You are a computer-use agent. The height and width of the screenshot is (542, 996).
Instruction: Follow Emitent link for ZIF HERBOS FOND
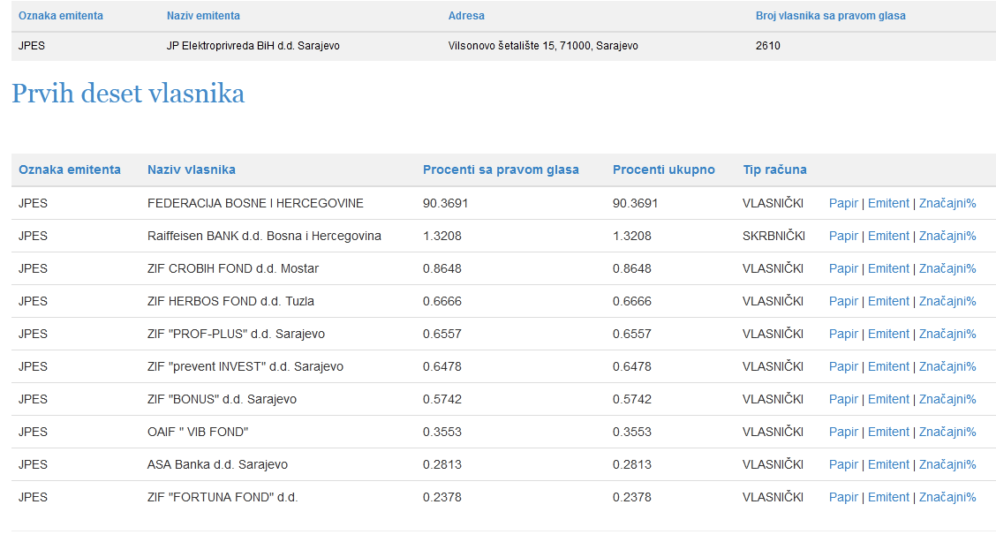pyautogui.click(x=888, y=302)
